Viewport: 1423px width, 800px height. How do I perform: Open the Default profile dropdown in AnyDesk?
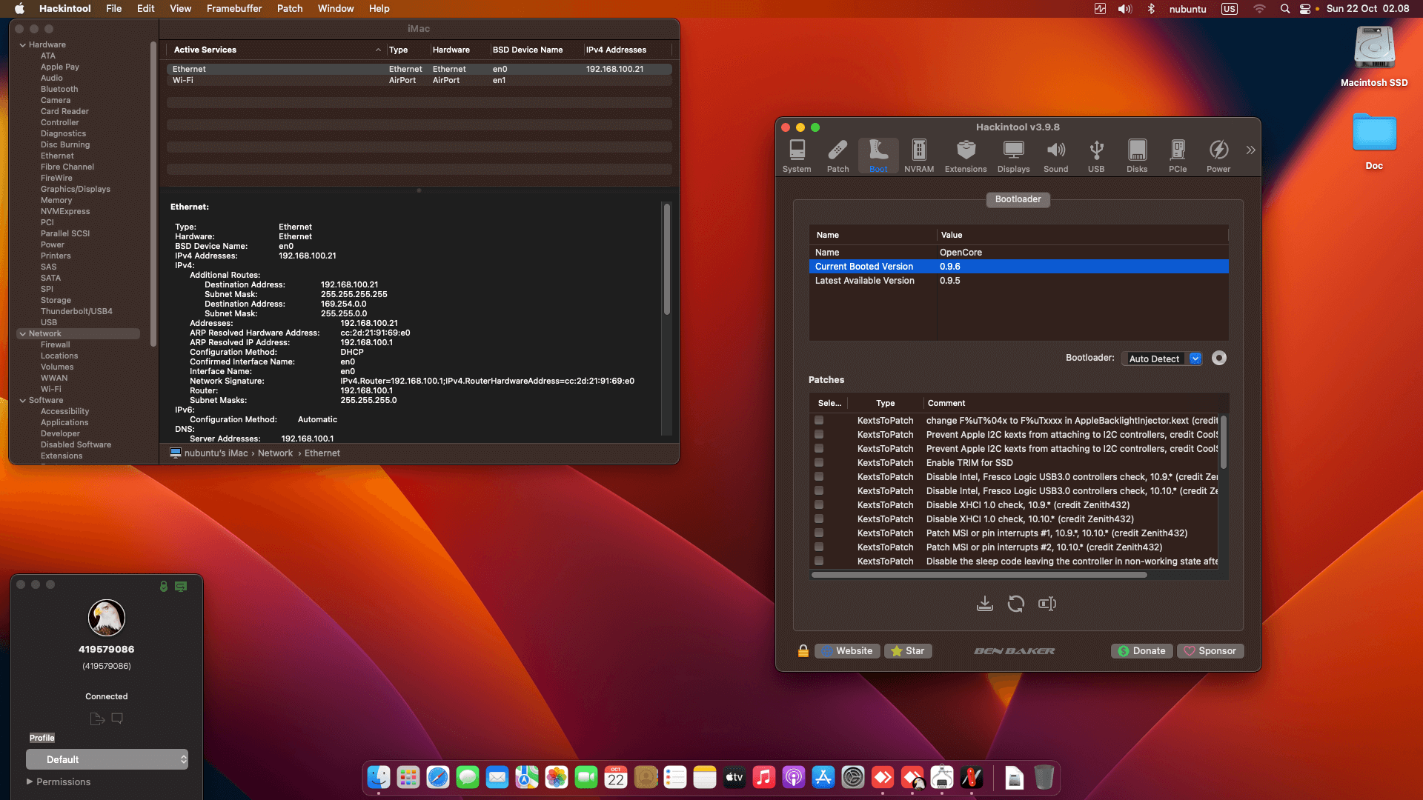[107, 759]
